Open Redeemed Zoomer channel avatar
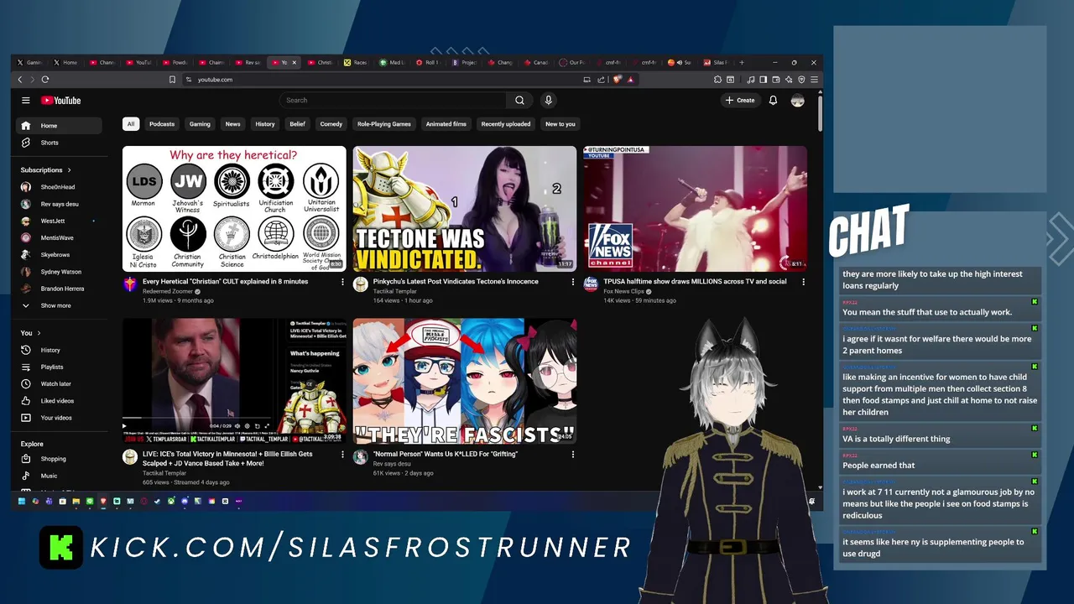Image resolution: width=1074 pixels, height=604 pixels. click(x=130, y=284)
